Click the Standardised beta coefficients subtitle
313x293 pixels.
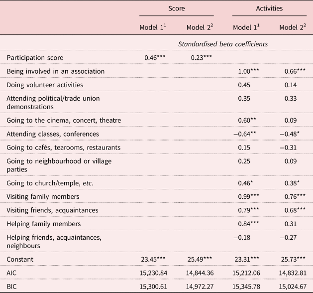(223, 44)
